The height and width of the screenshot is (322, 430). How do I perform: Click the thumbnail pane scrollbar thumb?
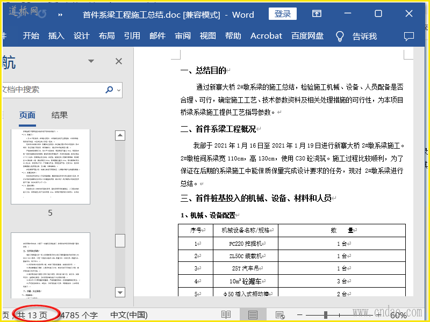(x=120, y=240)
